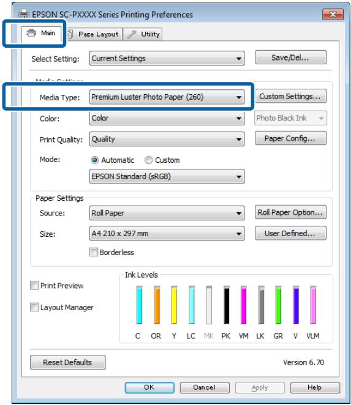351x405 pixels.
Task: Click the Orange (OR) ink level bar
Action: [157, 305]
